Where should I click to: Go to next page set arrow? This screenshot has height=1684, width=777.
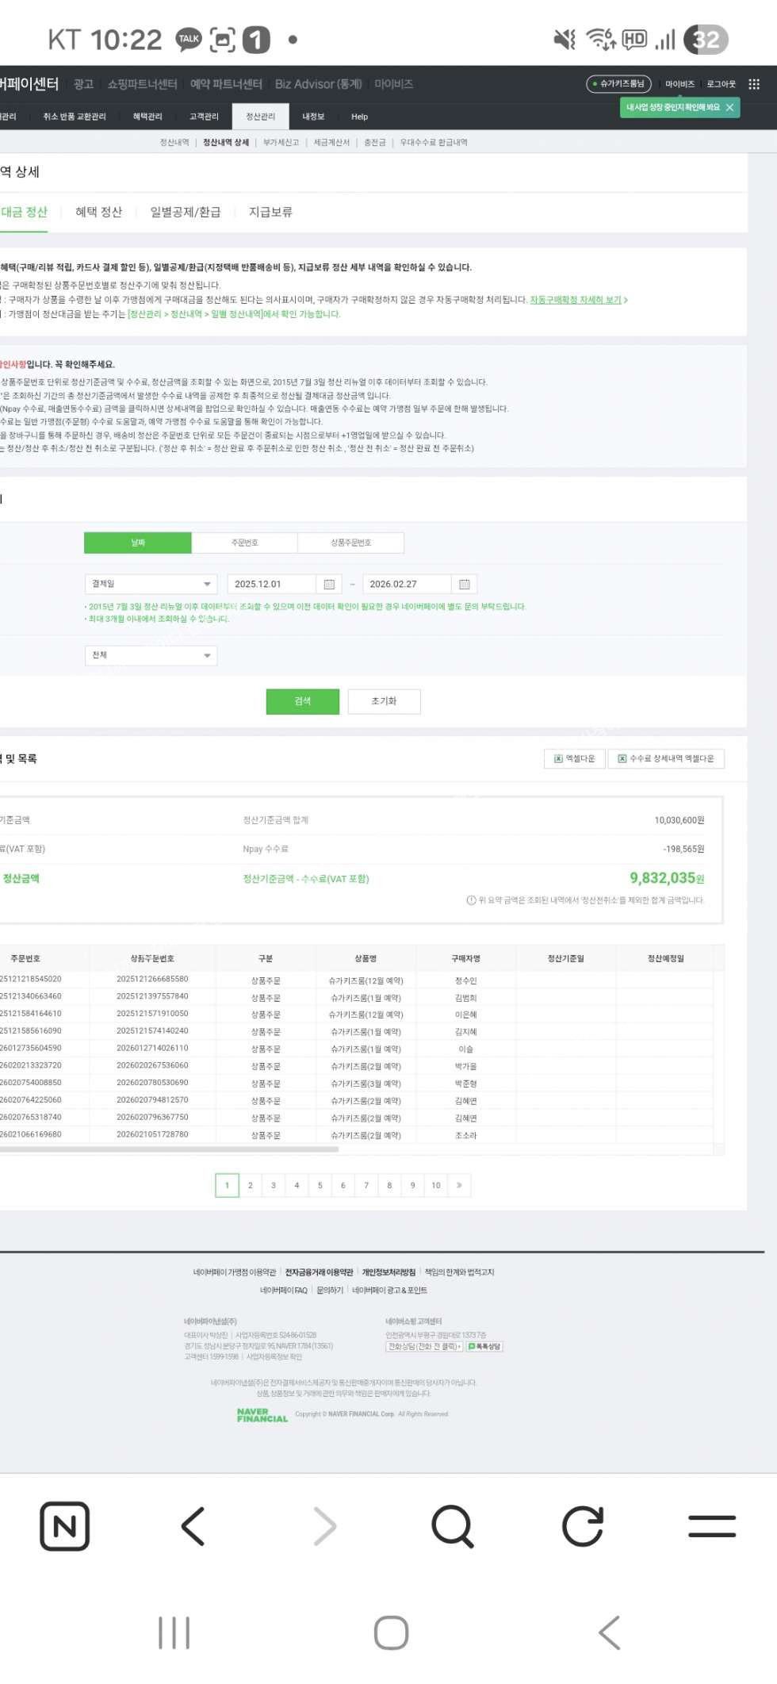pyautogui.click(x=459, y=1185)
